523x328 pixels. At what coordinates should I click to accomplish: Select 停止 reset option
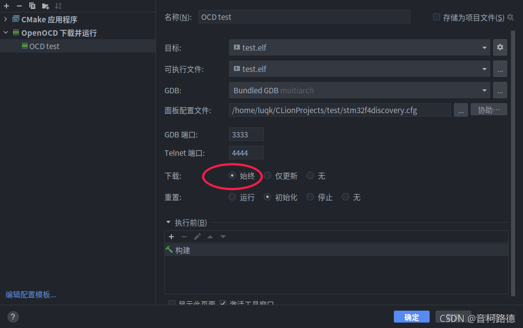click(x=319, y=197)
